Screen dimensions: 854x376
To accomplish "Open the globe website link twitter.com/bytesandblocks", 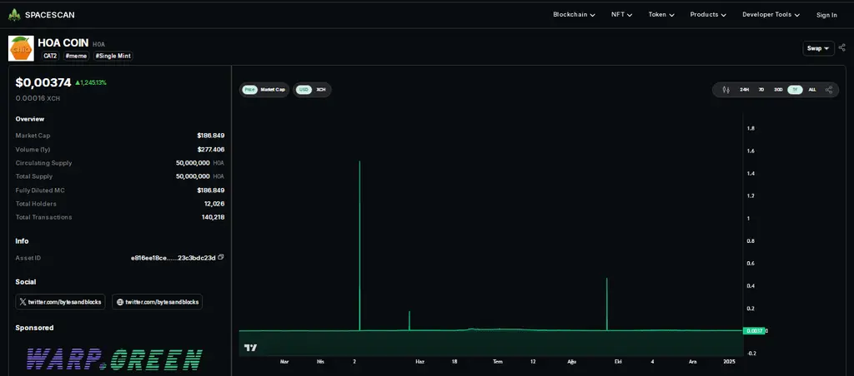I will tap(157, 302).
